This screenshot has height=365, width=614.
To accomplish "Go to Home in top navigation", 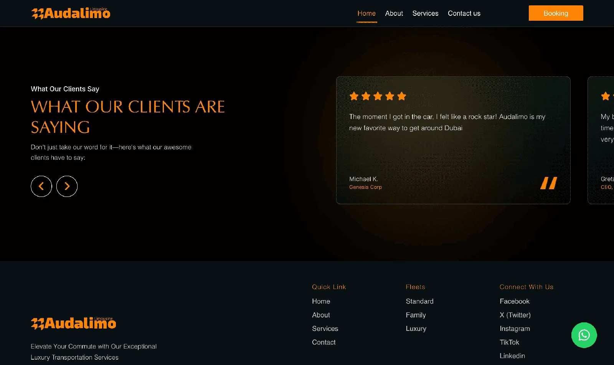I will pyautogui.click(x=366, y=13).
